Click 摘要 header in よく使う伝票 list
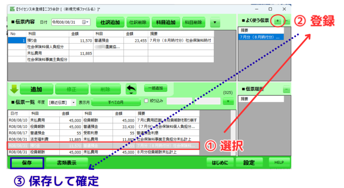The width and height of the screenshot is (344, 188). [x=261, y=31]
